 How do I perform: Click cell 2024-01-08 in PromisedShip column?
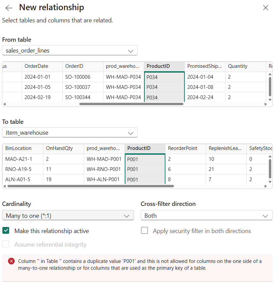pos(205,87)
